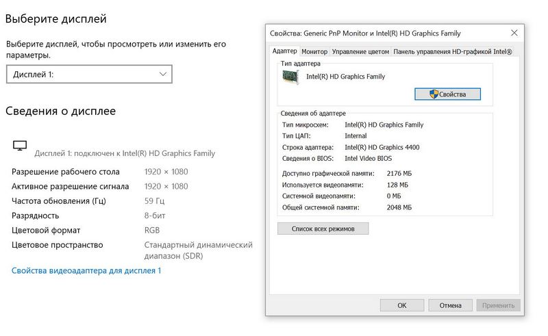
Task: Switch to the "Адаптер" tab
Action: point(284,51)
